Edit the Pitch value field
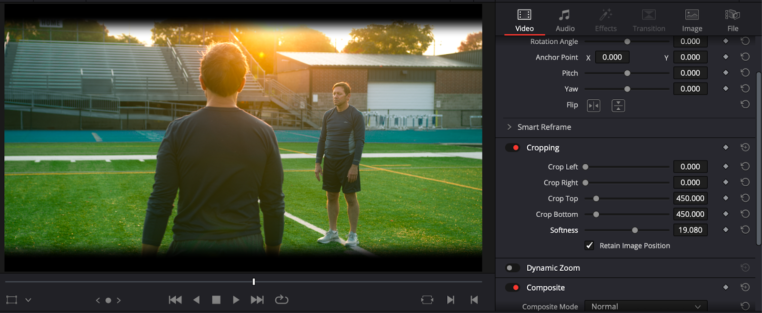The image size is (762, 313). 690,73
